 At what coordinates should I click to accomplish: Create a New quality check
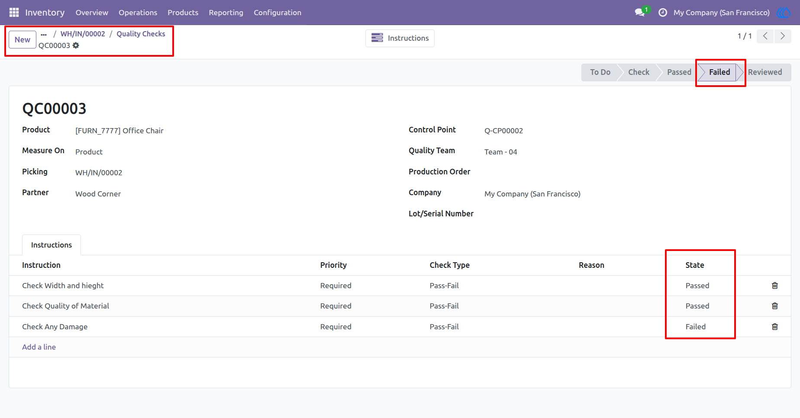click(x=23, y=40)
